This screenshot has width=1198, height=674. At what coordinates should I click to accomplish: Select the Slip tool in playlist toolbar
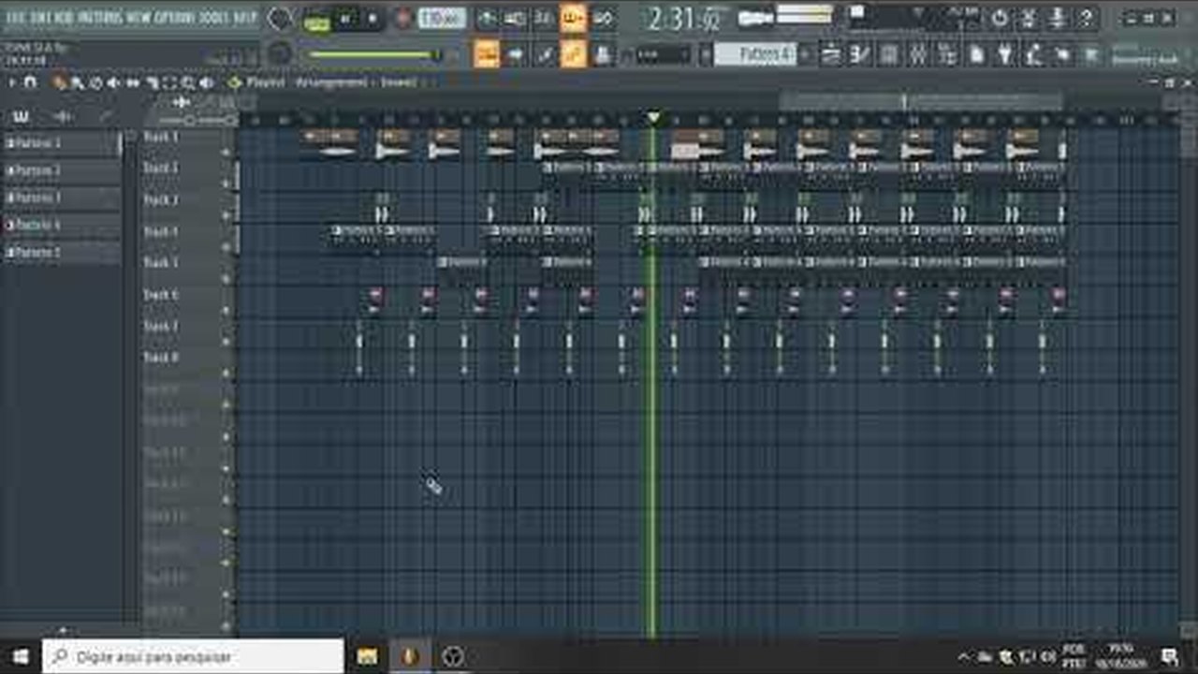click(x=133, y=83)
